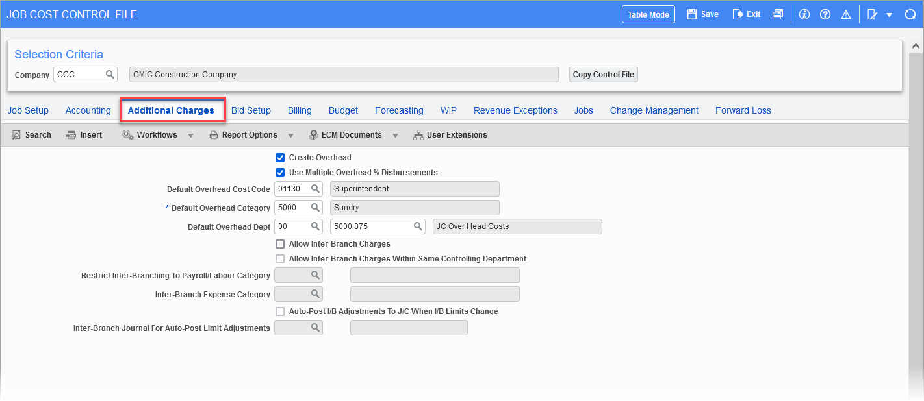
Task: Click the information icon in the header
Action: click(804, 14)
